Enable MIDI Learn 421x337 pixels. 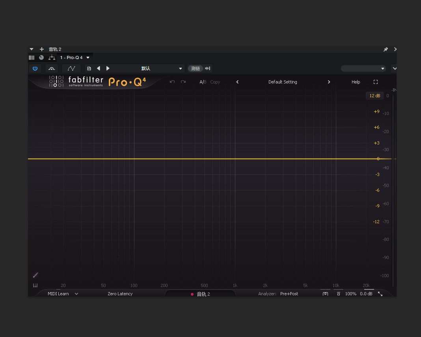tap(58, 294)
